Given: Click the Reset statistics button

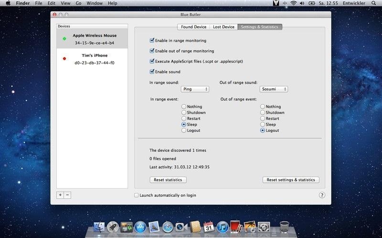Looking at the screenshot, I should coord(168,180).
